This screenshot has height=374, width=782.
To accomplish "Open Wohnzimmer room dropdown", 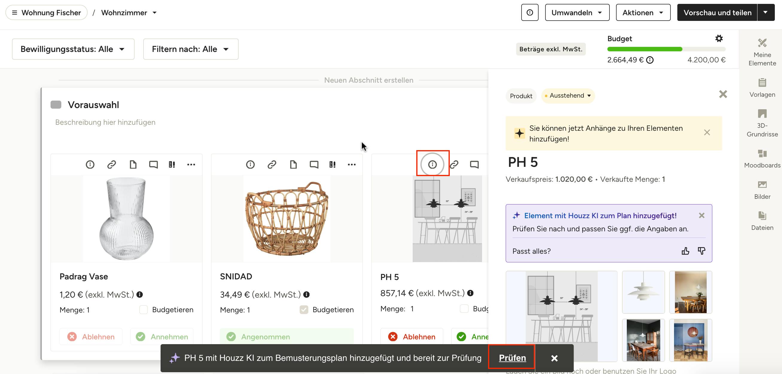I will [x=129, y=13].
